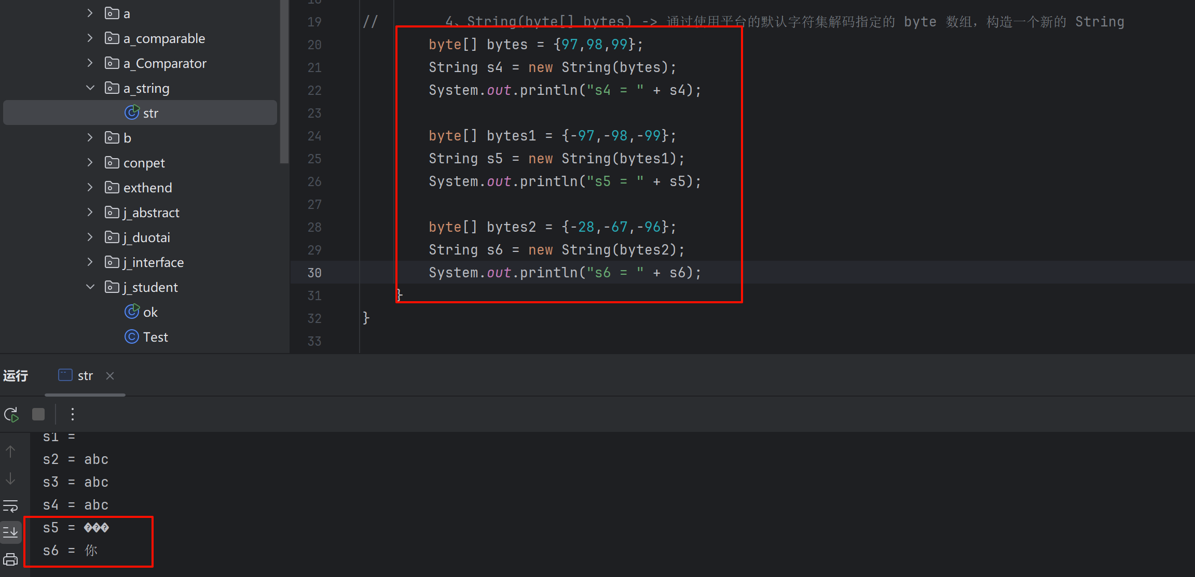Expand the j_interface folder

(x=90, y=262)
